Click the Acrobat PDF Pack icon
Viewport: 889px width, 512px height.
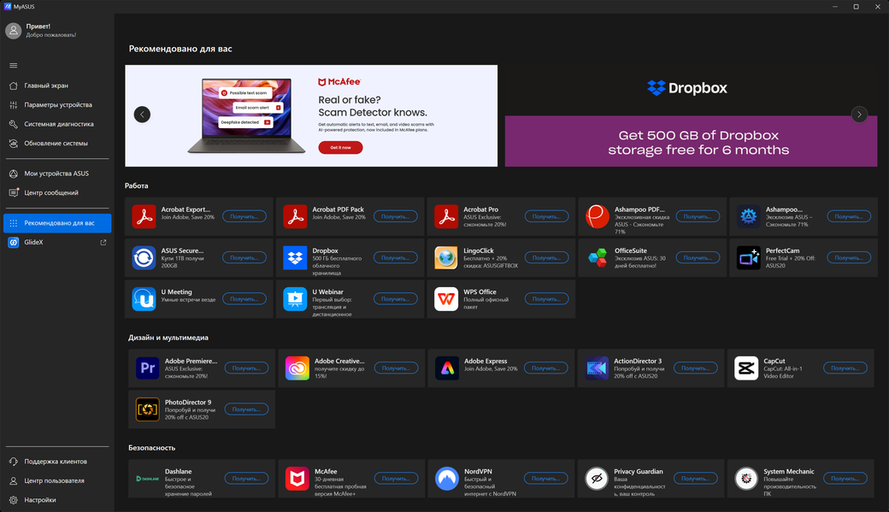coord(295,216)
